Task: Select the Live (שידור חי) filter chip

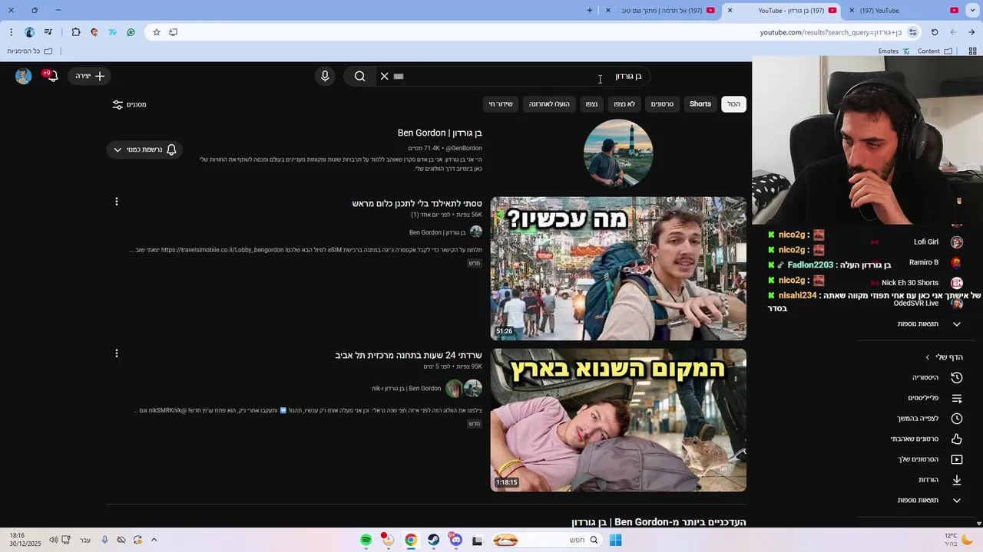Action: point(501,104)
